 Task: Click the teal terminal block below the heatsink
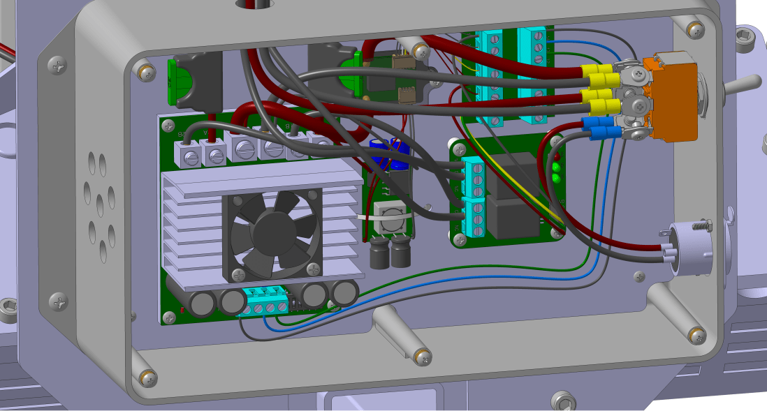[263, 301]
